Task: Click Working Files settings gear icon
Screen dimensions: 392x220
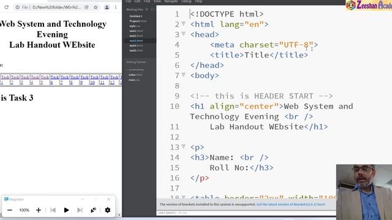Action: coord(147,10)
